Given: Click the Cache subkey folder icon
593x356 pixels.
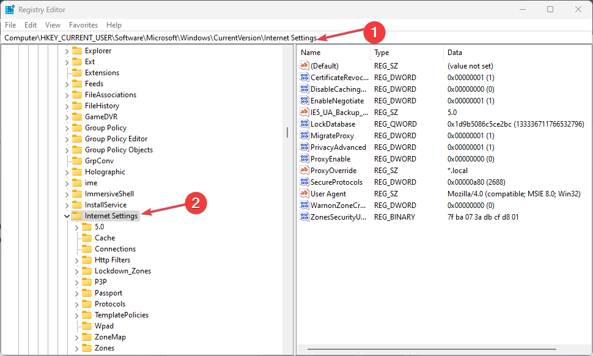Looking at the screenshot, I should (87, 237).
